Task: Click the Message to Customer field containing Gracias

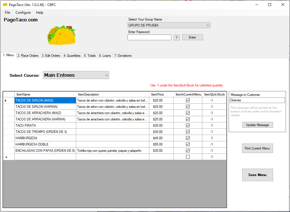Action: point(257,100)
